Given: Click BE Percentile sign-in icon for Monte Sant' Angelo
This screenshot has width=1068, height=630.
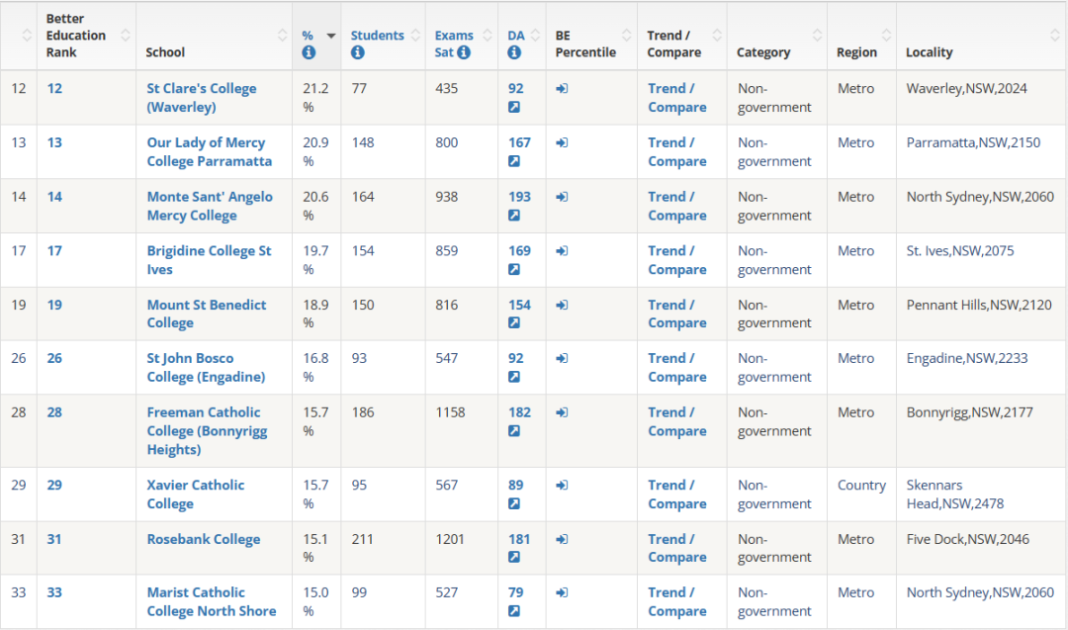Looking at the screenshot, I should click(562, 197).
